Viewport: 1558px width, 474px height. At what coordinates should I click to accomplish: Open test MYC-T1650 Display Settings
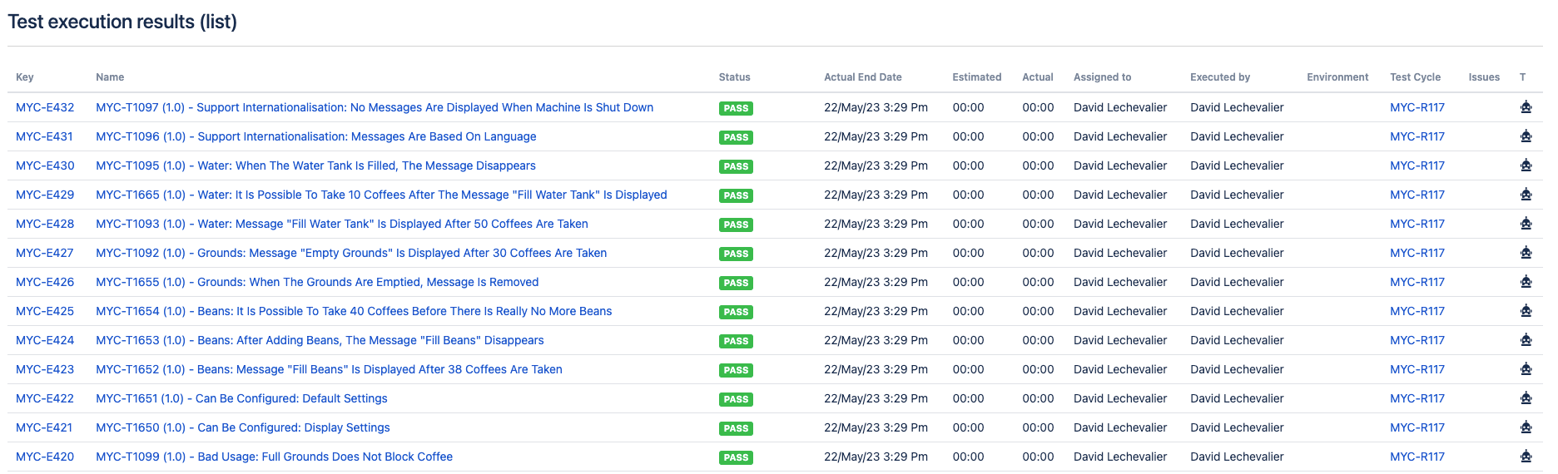[243, 427]
